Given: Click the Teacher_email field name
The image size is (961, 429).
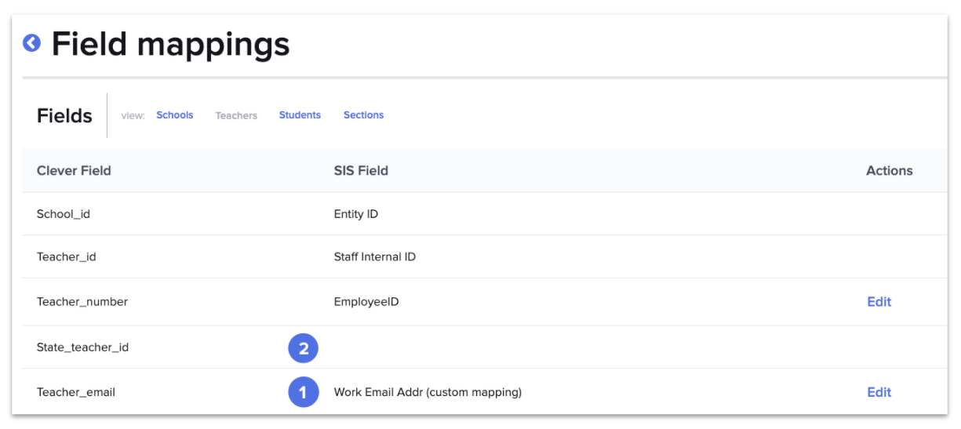Looking at the screenshot, I should (x=76, y=392).
